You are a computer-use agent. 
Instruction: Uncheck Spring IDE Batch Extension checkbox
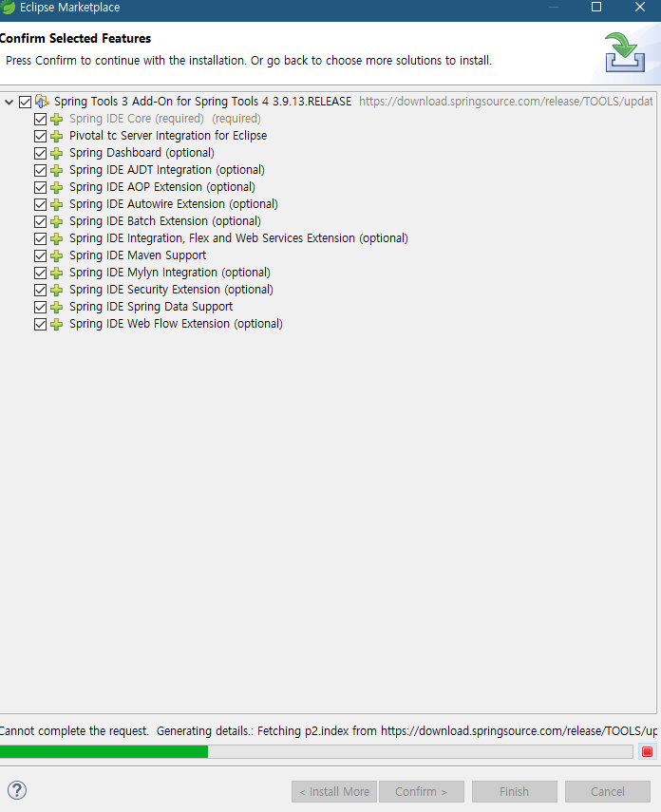40,221
